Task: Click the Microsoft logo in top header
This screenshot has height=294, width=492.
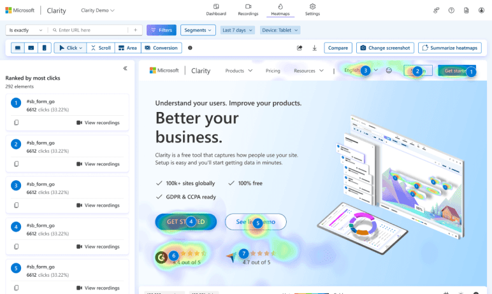Action: tap(20, 10)
